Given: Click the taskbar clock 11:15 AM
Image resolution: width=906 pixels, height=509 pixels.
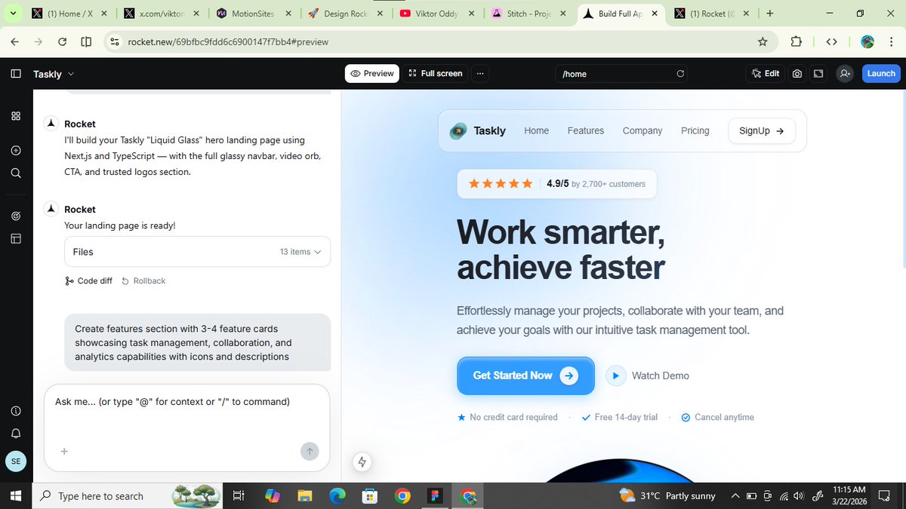Looking at the screenshot, I should pos(850,495).
